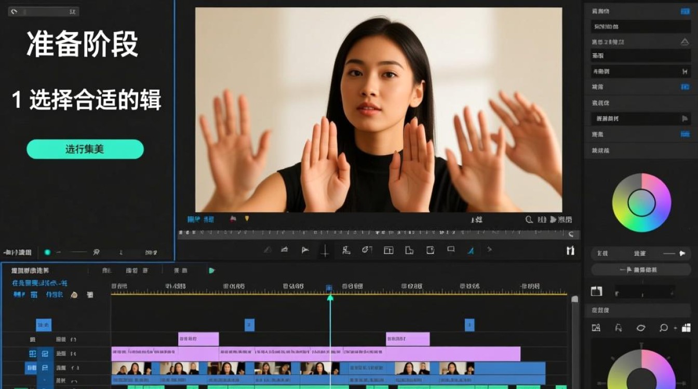Expand the triangle icon in the right panel

(684, 42)
